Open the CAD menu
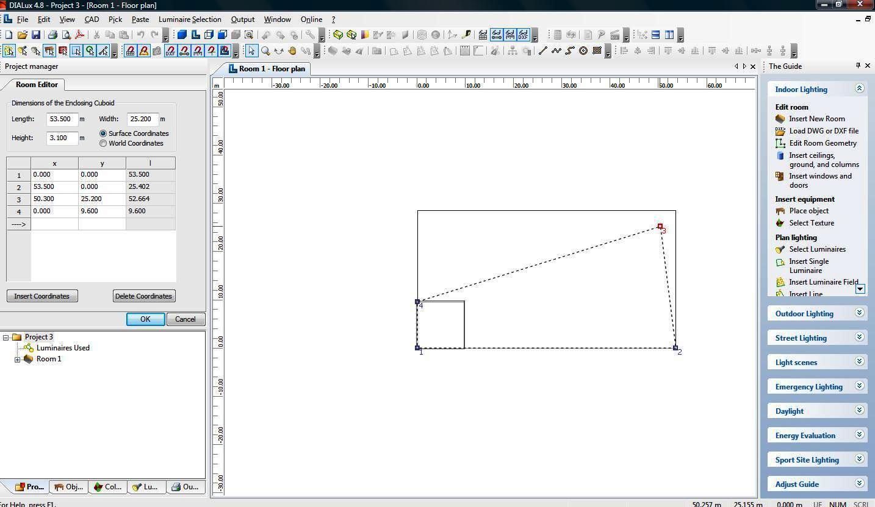The height and width of the screenshot is (507, 875). coord(92,19)
